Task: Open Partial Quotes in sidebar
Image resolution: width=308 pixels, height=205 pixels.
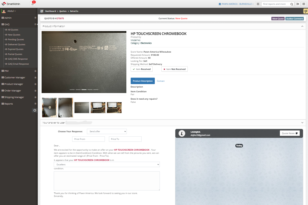Action: 15,54
